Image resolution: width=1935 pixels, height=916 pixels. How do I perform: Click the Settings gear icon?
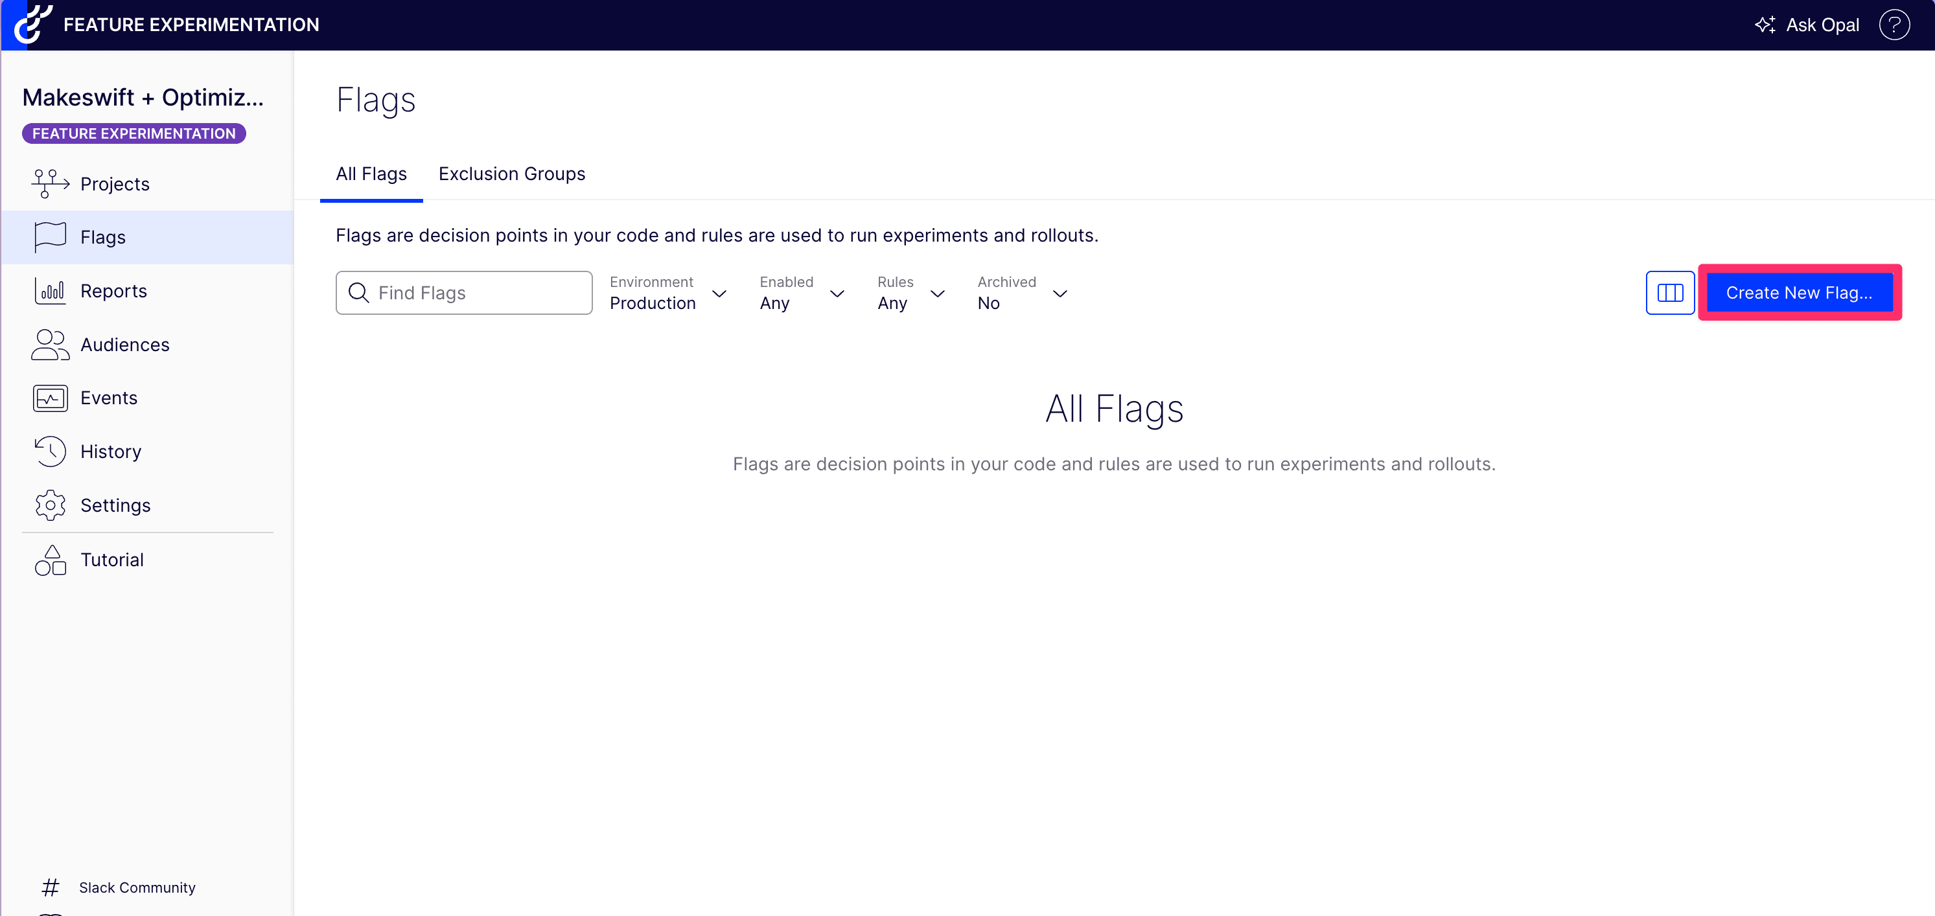coord(50,505)
